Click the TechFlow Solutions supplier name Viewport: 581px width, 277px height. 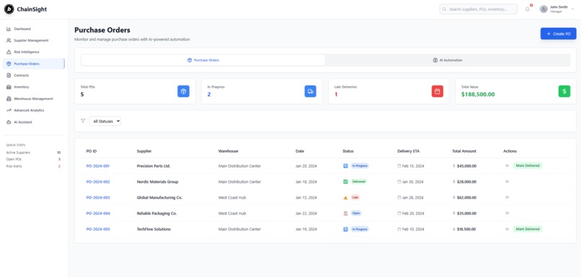tap(154, 230)
